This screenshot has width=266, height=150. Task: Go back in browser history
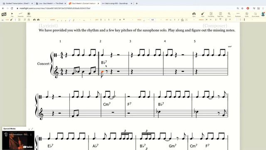(3, 8)
